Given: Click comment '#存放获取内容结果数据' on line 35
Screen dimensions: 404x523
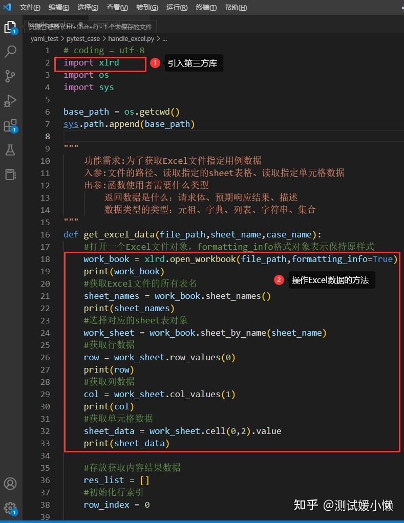Looking at the screenshot, I should point(132,468).
